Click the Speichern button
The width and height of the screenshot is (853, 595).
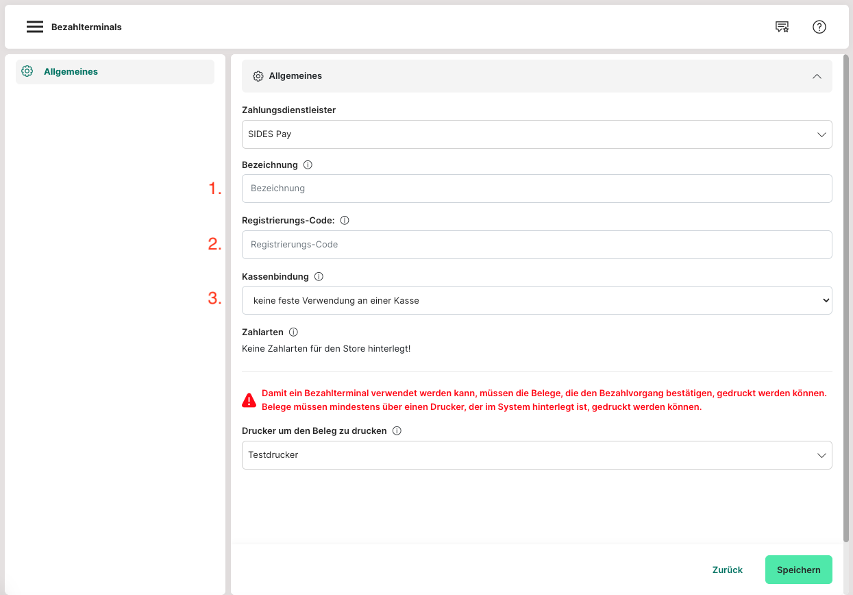tap(798, 570)
